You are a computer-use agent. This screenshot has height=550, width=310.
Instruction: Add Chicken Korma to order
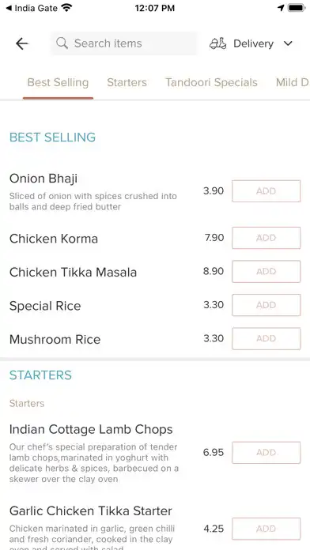(267, 238)
